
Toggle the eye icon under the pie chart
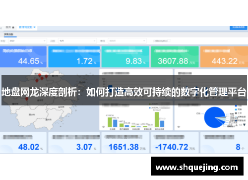(179, 127)
